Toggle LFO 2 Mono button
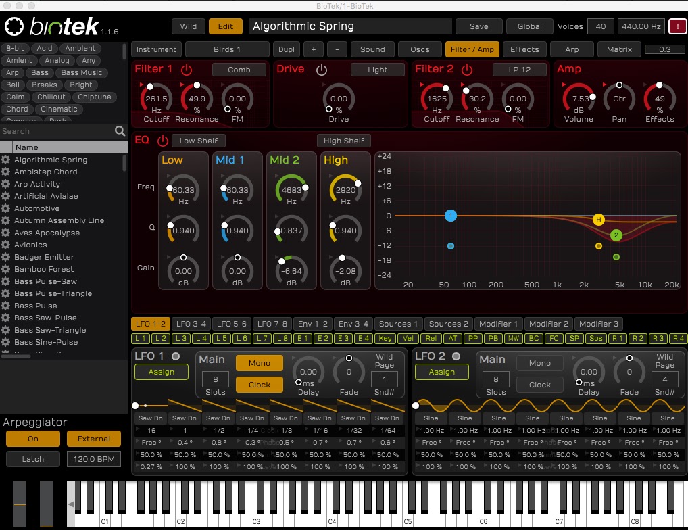The width and height of the screenshot is (688, 530). [x=540, y=363]
